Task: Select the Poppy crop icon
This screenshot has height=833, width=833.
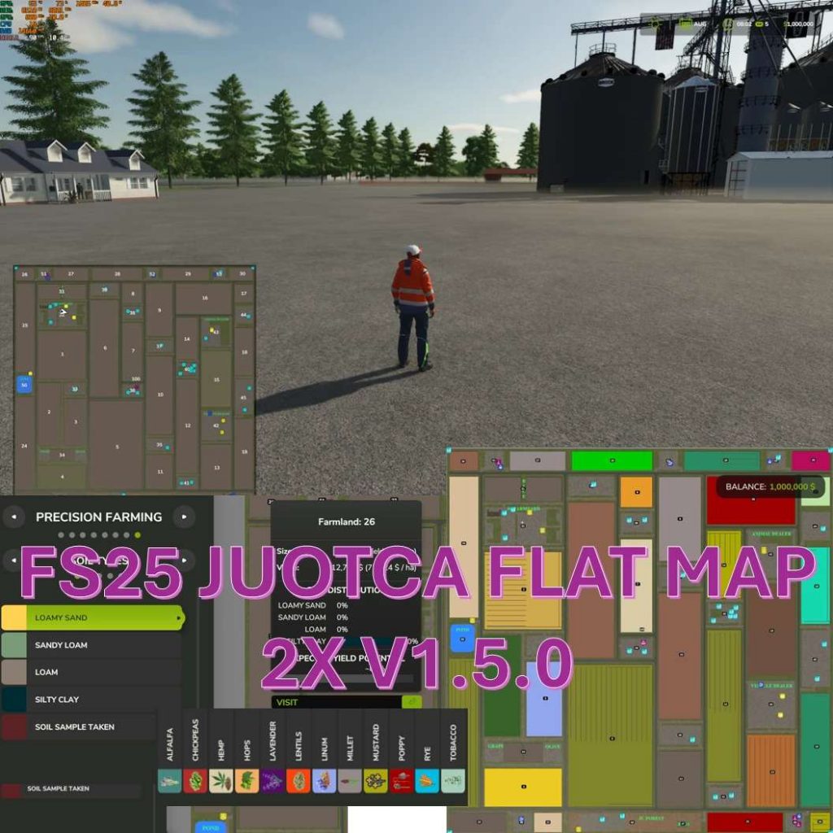Action: (x=402, y=780)
